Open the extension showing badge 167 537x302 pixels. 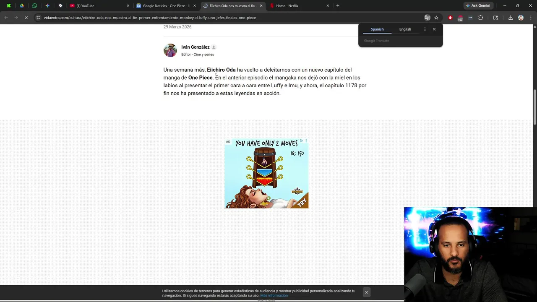tap(460, 18)
